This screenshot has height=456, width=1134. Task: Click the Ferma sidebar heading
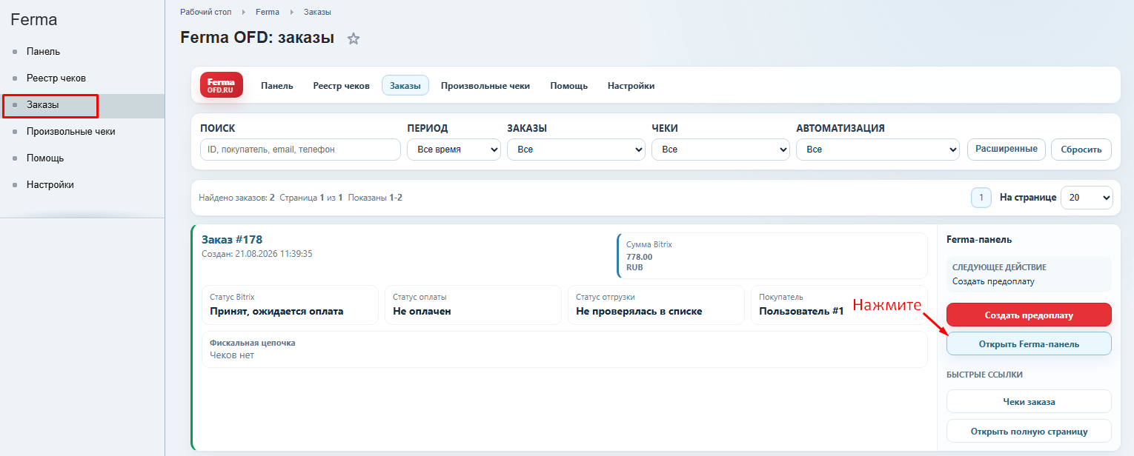click(33, 20)
